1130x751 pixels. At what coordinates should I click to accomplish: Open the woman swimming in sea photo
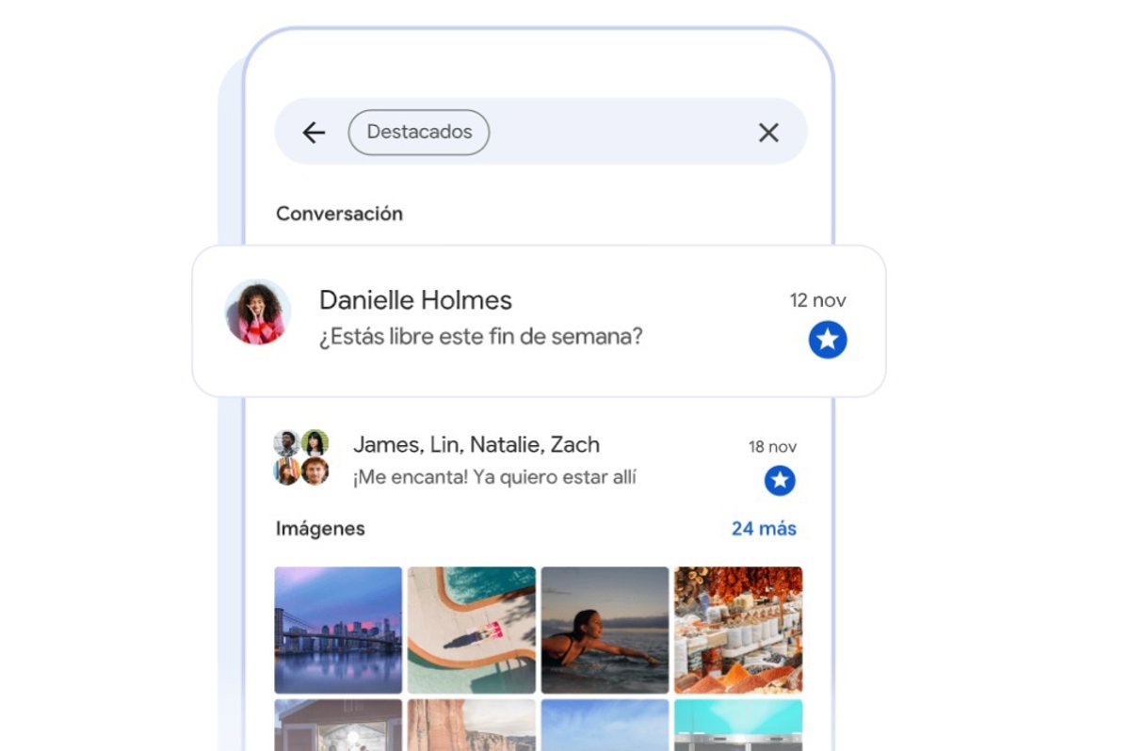coord(605,630)
